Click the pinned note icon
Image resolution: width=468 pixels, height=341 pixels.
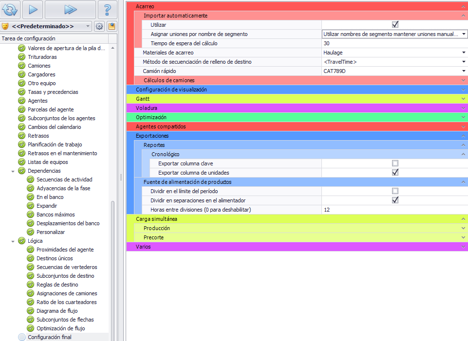pyautogui.click(x=112, y=26)
